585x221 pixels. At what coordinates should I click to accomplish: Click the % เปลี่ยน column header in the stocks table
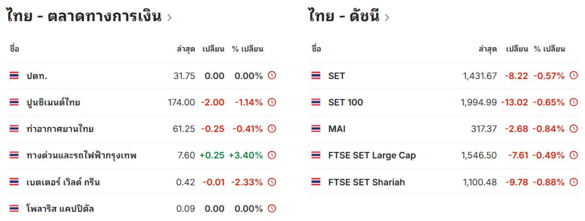pyautogui.click(x=248, y=49)
